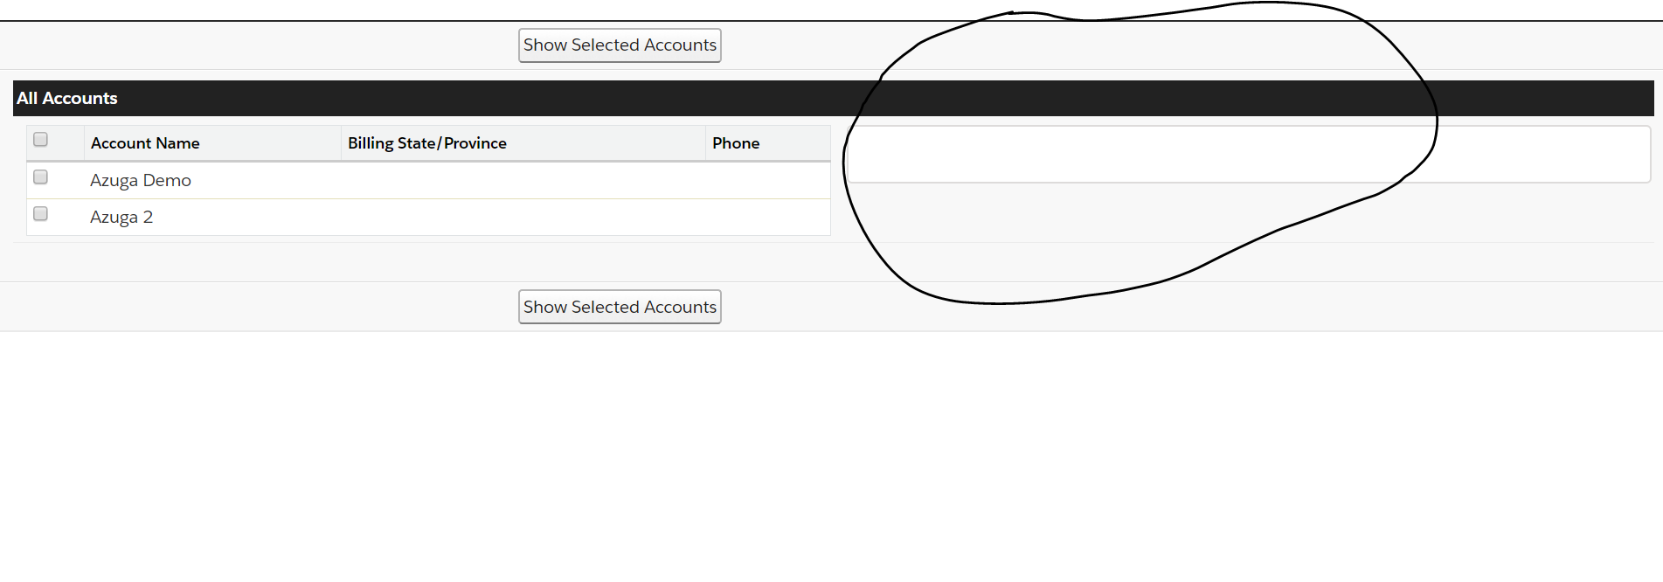Click the All Accounts section header bar
1663x582 pixels.
tap(524, 99)
